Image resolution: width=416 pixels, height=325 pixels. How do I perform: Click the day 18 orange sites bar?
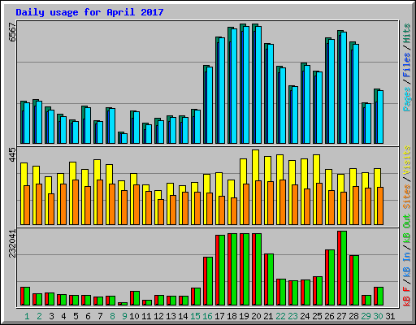coord(234,211)
